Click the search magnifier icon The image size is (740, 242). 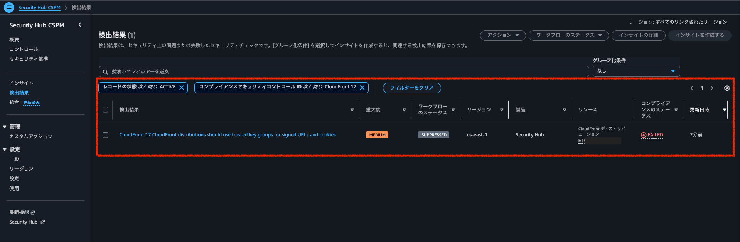point(105,72)
